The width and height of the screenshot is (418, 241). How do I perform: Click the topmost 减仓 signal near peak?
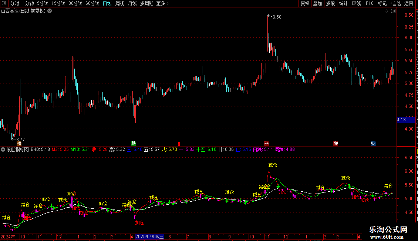[x=273, y=165]
